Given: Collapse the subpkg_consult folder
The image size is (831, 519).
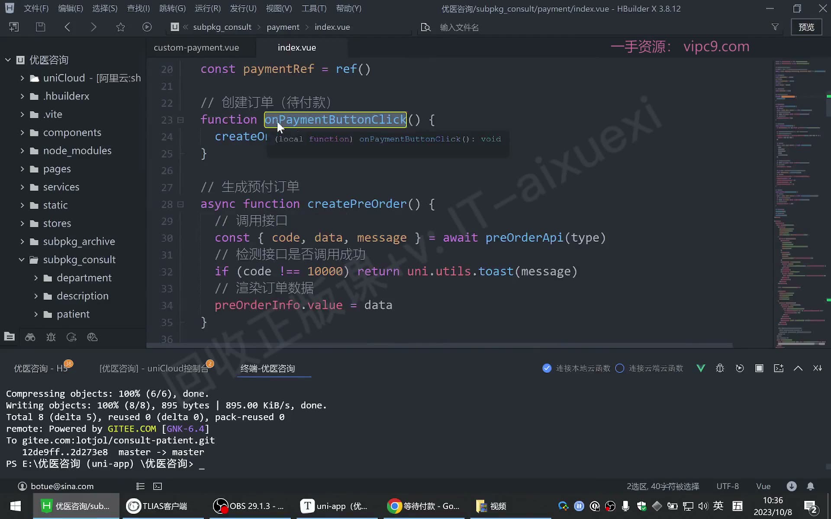Looking at the screenshot, I should tap(22, 259).
